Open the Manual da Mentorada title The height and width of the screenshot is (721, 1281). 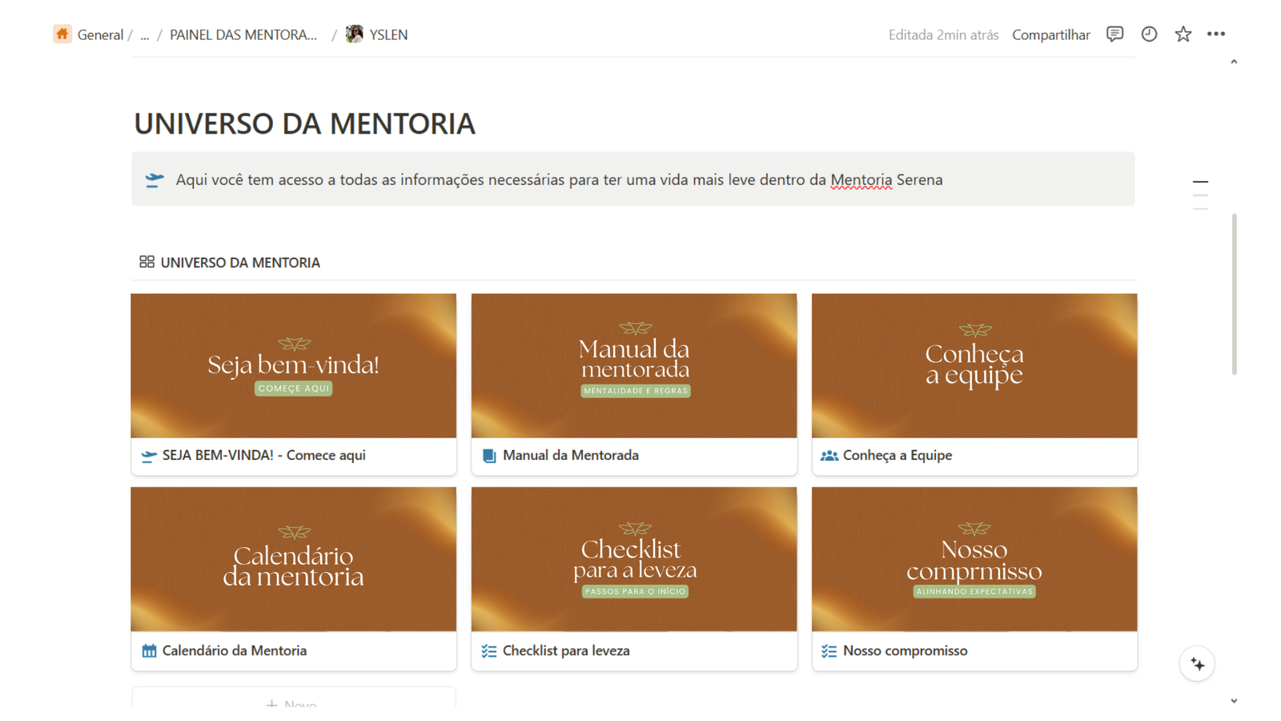pyautogui.click(x=571, y=456)
